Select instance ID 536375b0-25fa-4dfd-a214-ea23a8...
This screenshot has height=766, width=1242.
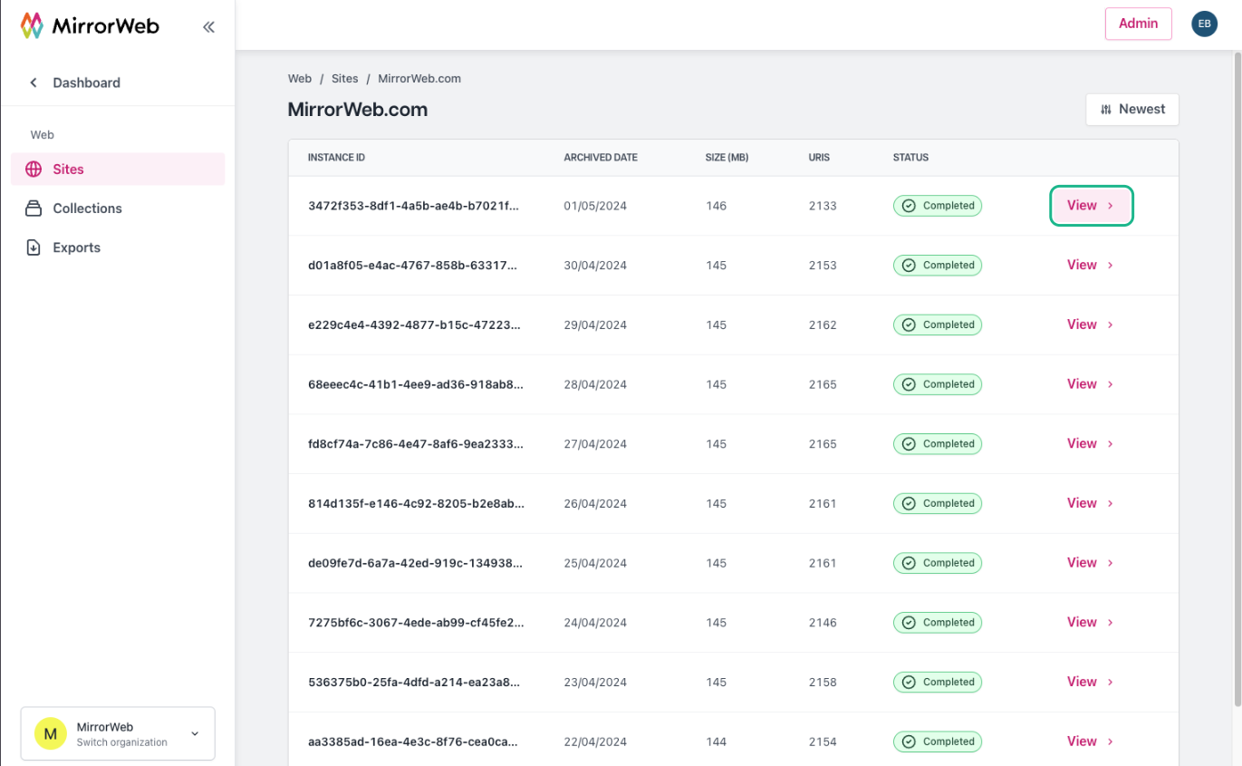tap(416, 682)
